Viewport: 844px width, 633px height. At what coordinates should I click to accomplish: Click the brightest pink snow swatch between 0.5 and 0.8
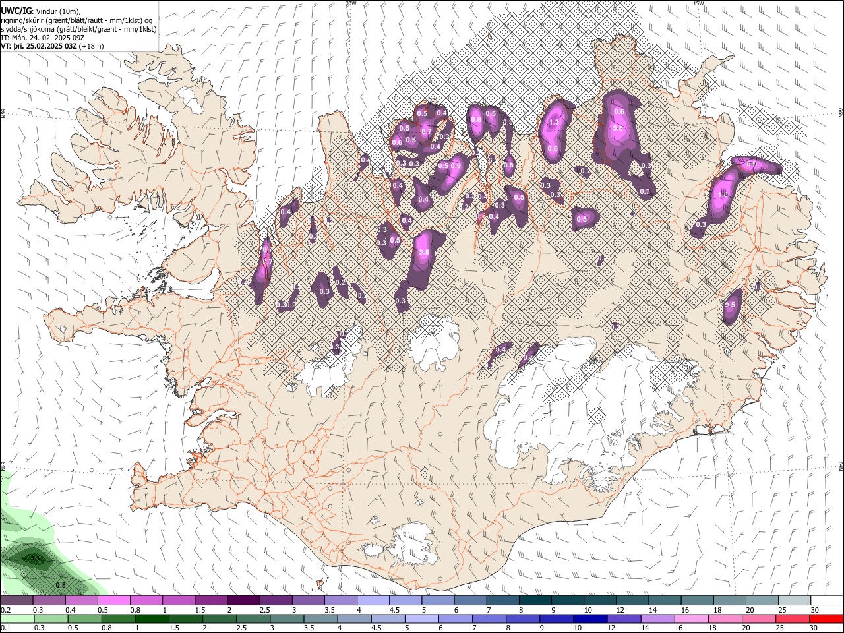click(x=113, y=600)
